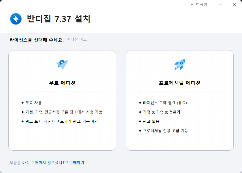Open the 에디션 비교 link
The image size is (242, 173).
(x=77, y=39)
